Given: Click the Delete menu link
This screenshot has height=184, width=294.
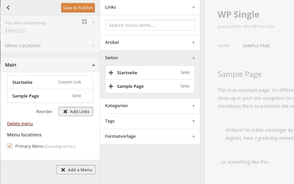Looking at the screenshot, I should point(20,123).
